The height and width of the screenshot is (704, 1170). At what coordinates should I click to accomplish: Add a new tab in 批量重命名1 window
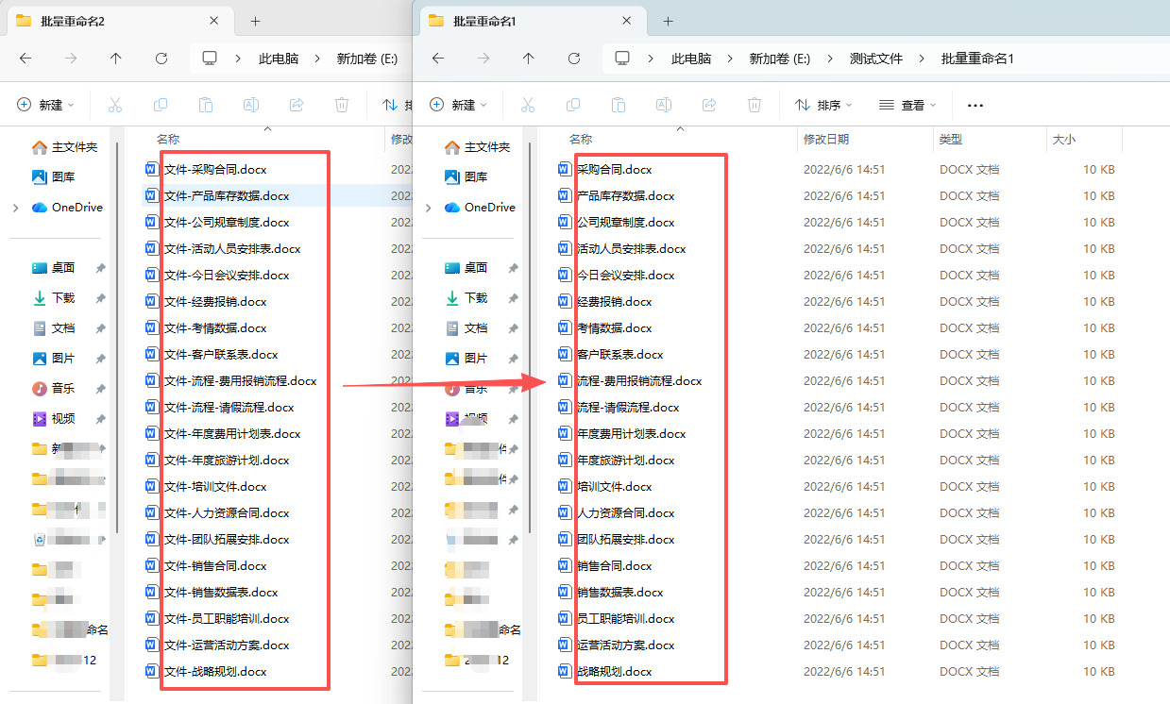pos(668,21)
